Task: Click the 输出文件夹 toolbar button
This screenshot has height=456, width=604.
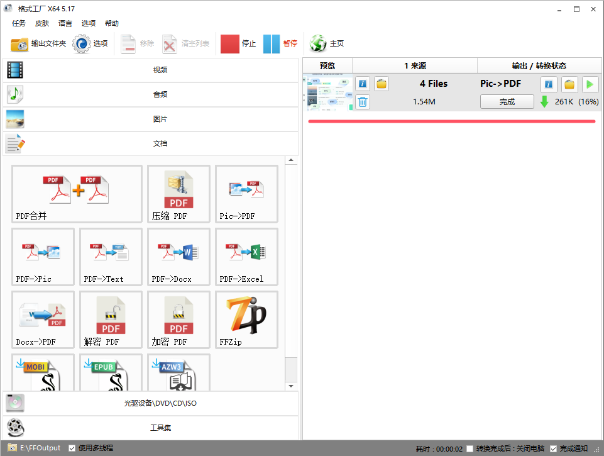Action: tap(39, 43)
